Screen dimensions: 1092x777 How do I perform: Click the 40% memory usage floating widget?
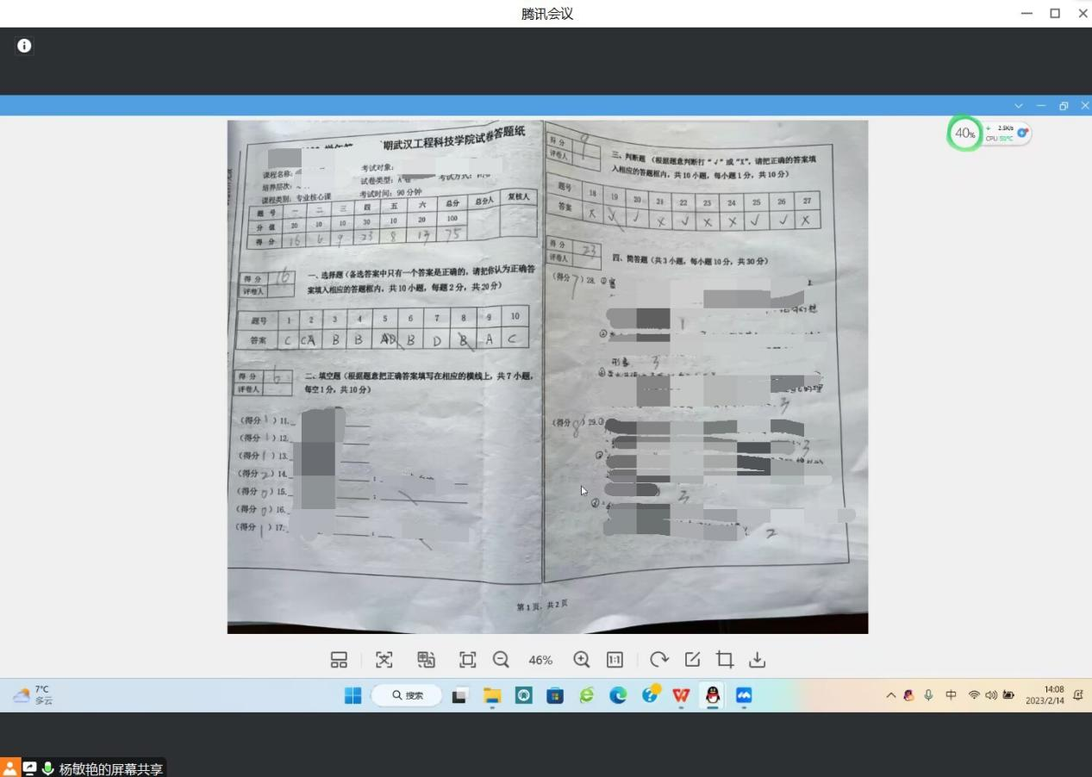click(x=964, y=134)
